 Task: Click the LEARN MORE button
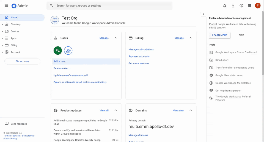(220, 35)
